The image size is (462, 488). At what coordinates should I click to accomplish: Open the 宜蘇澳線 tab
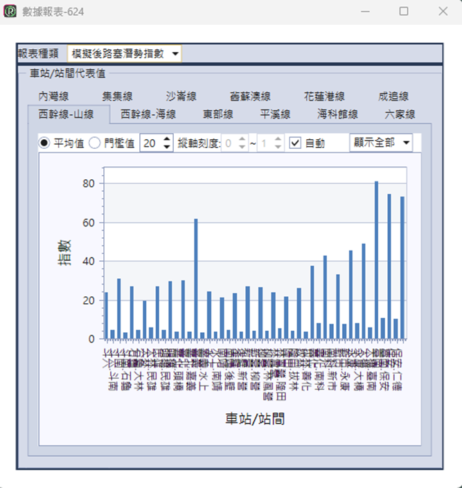[x=250, y=96]
